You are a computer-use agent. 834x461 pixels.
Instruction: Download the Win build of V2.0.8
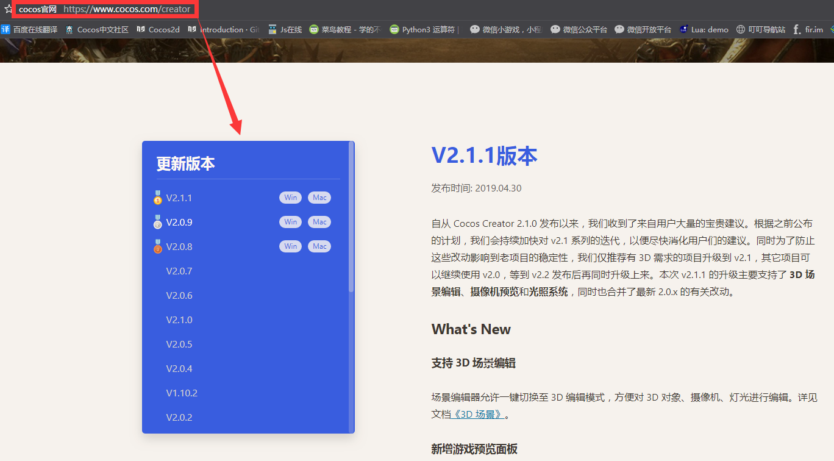(x=291, y=246)
